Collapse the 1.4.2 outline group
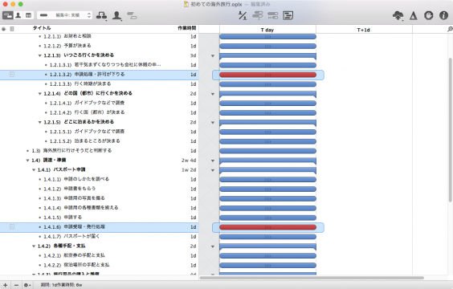The width and height of the screenshot is (453, 289). (34, 246)
